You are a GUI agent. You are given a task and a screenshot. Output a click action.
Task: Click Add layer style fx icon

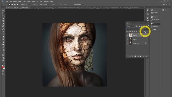coord(132,56)
